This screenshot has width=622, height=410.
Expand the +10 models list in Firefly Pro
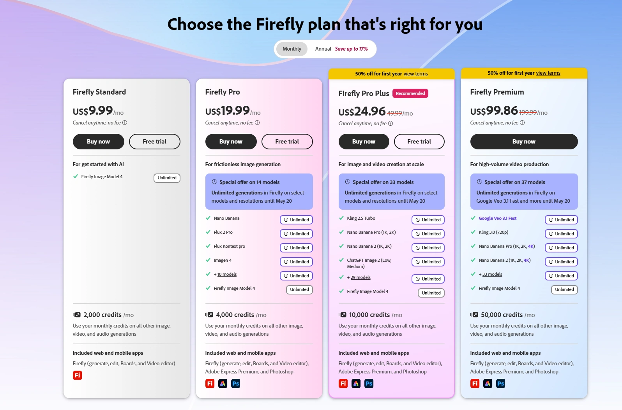click(226, 274)
